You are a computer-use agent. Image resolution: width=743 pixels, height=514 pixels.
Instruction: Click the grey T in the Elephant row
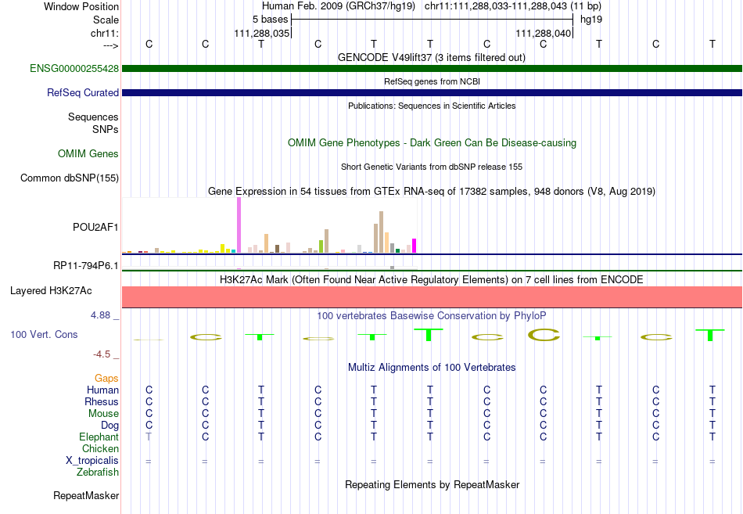[149, 437]
